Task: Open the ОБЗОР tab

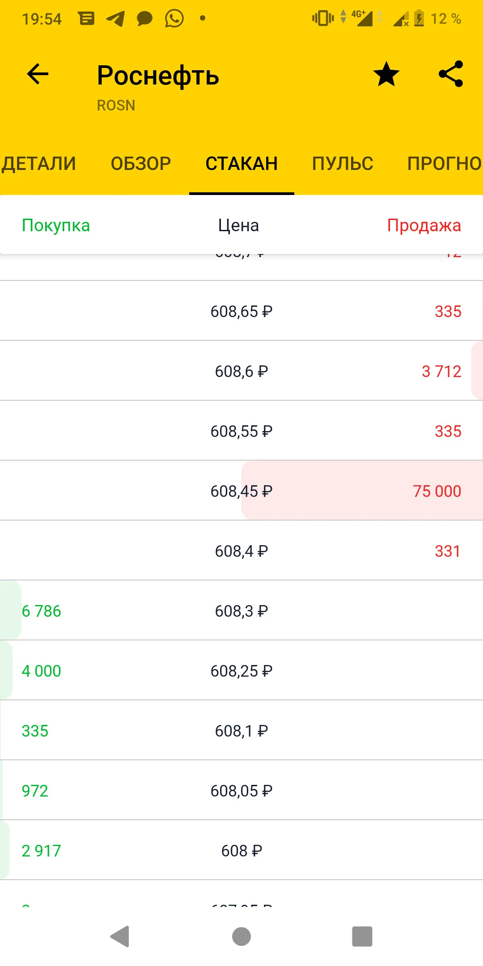Action: (141, 164)
